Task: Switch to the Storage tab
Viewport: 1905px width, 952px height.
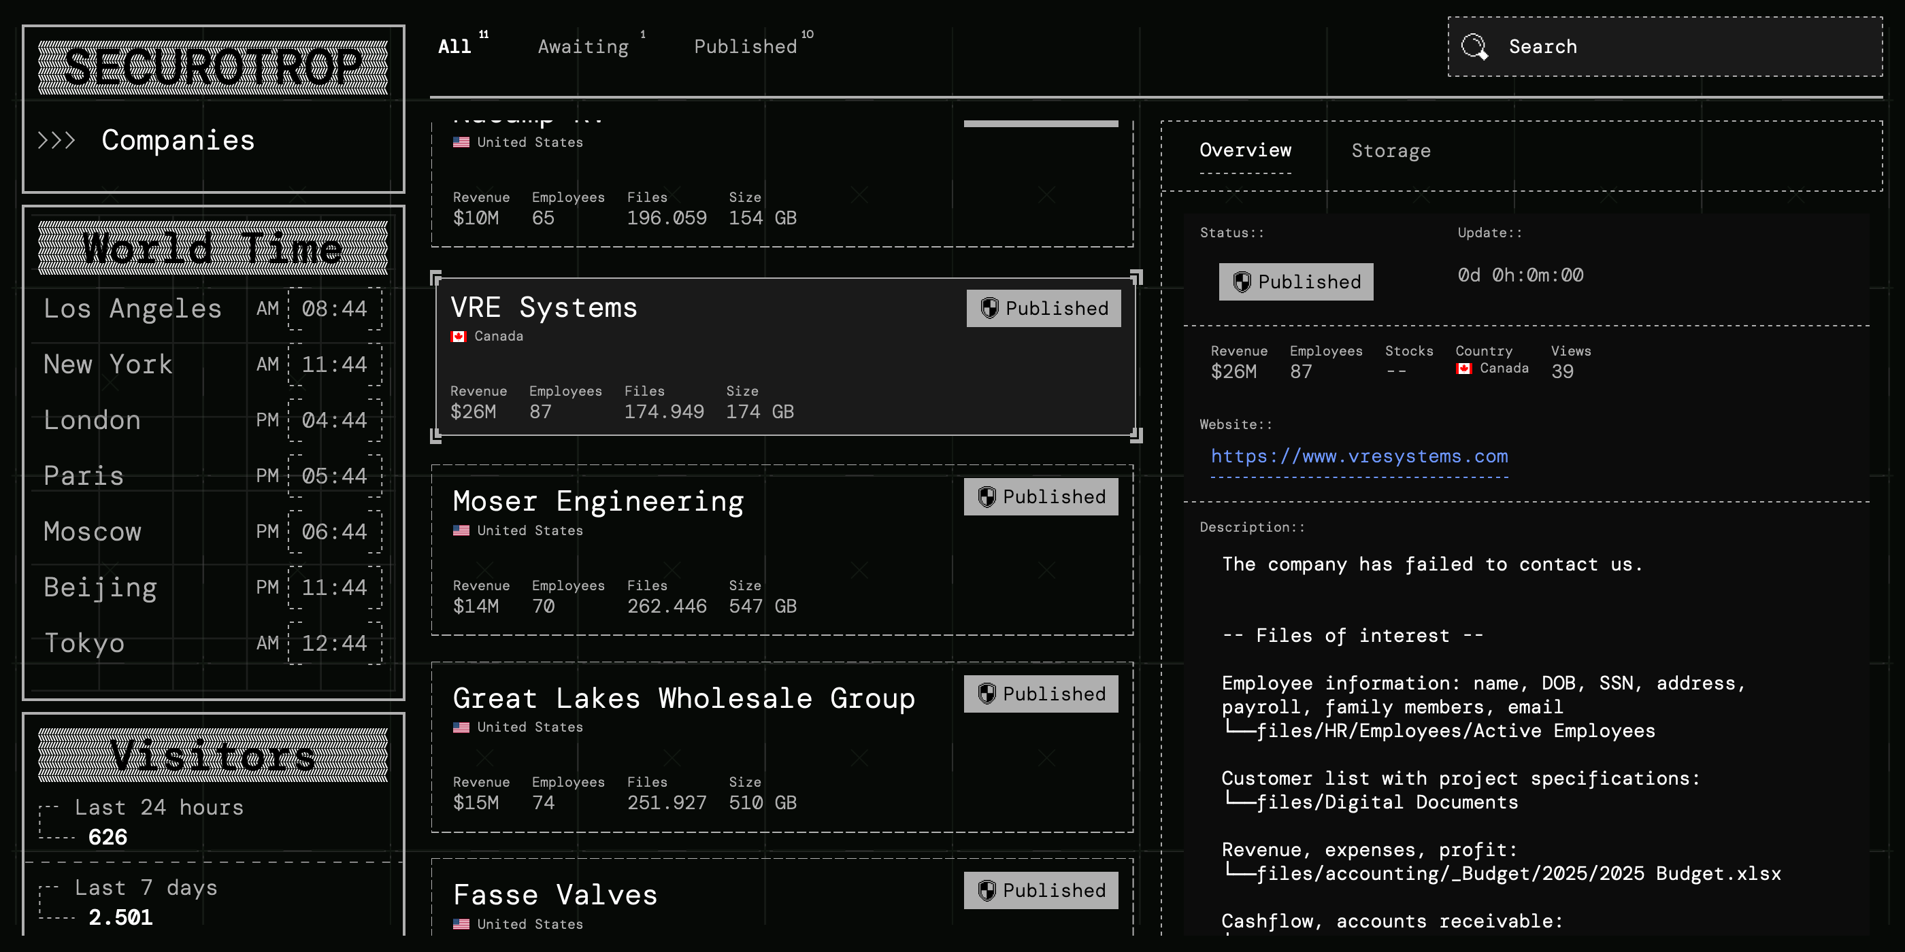Action: click(1391, 151)
